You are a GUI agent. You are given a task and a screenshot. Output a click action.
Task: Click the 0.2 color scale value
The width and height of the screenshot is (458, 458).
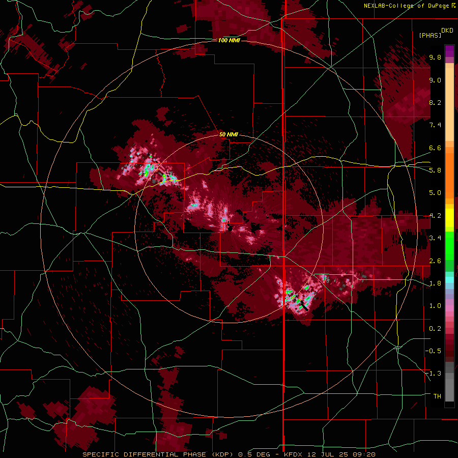pos(435,328)
